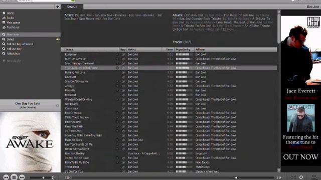Viewport: 321px width, 180px height.
Task: Sort by the Album column header
Action: (236, 49)
